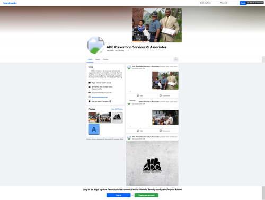Open the trooper cover photo in the first post
This screenshot has height=200, width=265.
pos(165,81)
